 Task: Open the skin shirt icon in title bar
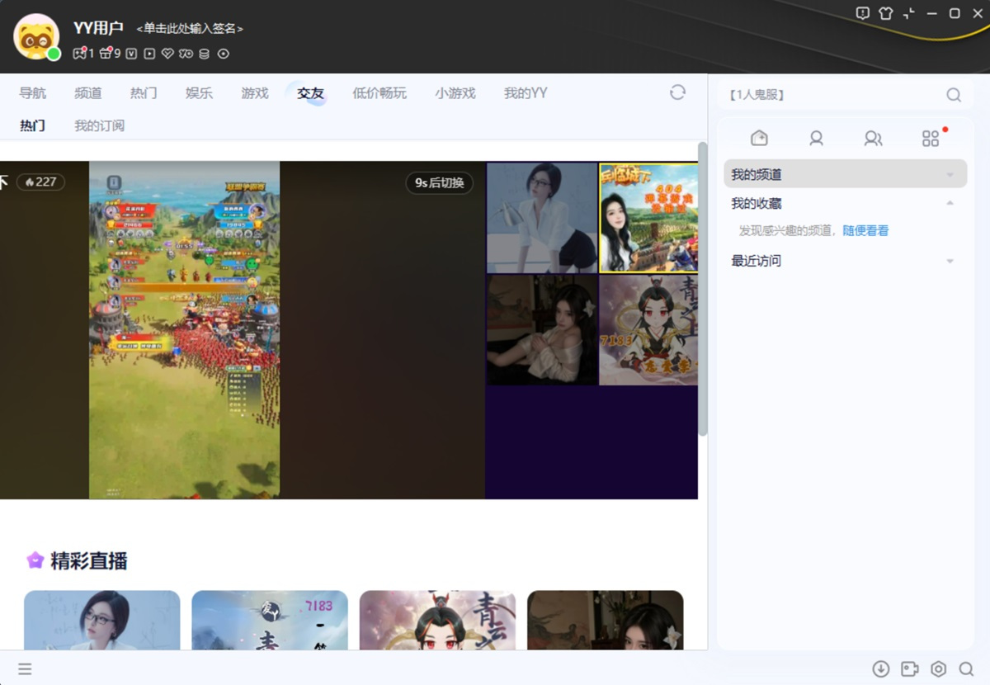886,13
